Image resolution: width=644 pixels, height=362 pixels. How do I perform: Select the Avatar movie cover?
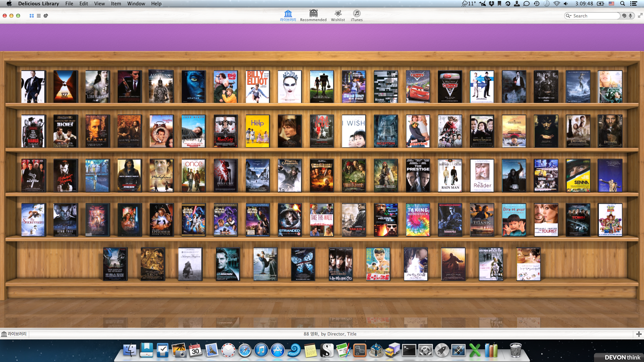pos(193,87)
